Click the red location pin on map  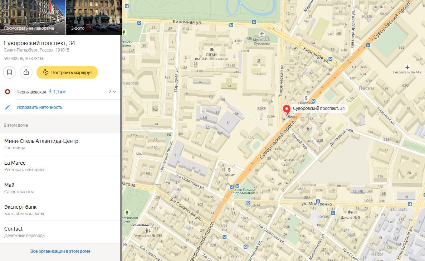tap(287, 110)
